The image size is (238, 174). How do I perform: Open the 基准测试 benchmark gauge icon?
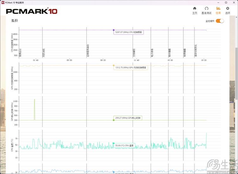[x=207, y=8]
